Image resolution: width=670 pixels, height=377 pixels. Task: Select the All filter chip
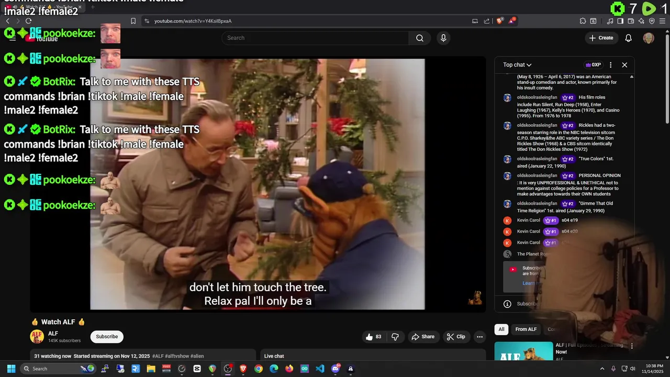(501, 329)
